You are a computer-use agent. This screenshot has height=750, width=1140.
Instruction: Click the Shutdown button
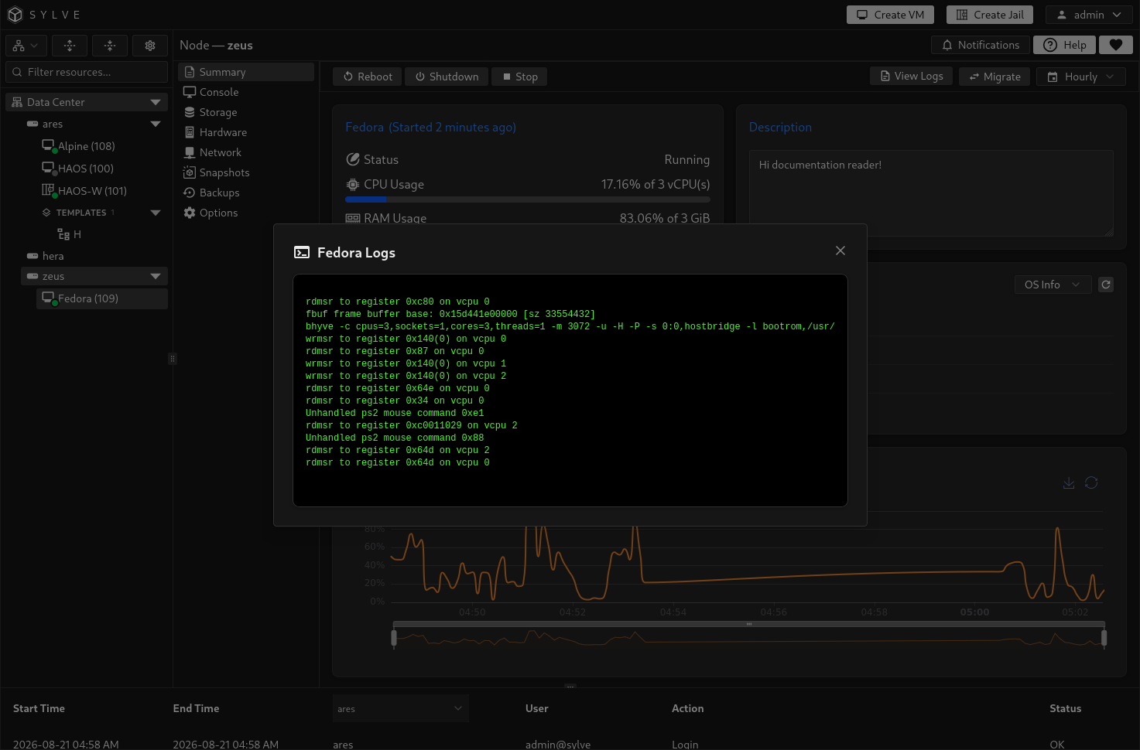pos(447,77)
